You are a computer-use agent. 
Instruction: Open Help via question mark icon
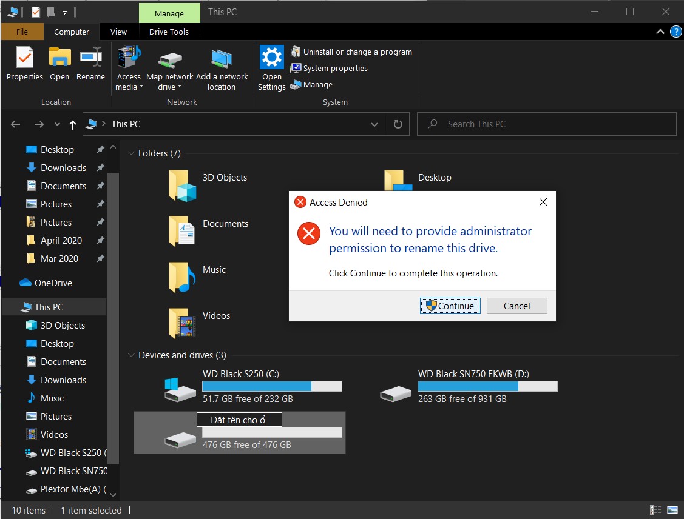point(676,32)
